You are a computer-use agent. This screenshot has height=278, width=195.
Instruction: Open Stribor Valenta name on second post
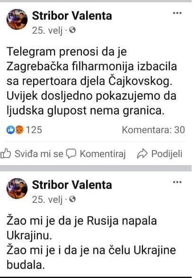[72, 185]
